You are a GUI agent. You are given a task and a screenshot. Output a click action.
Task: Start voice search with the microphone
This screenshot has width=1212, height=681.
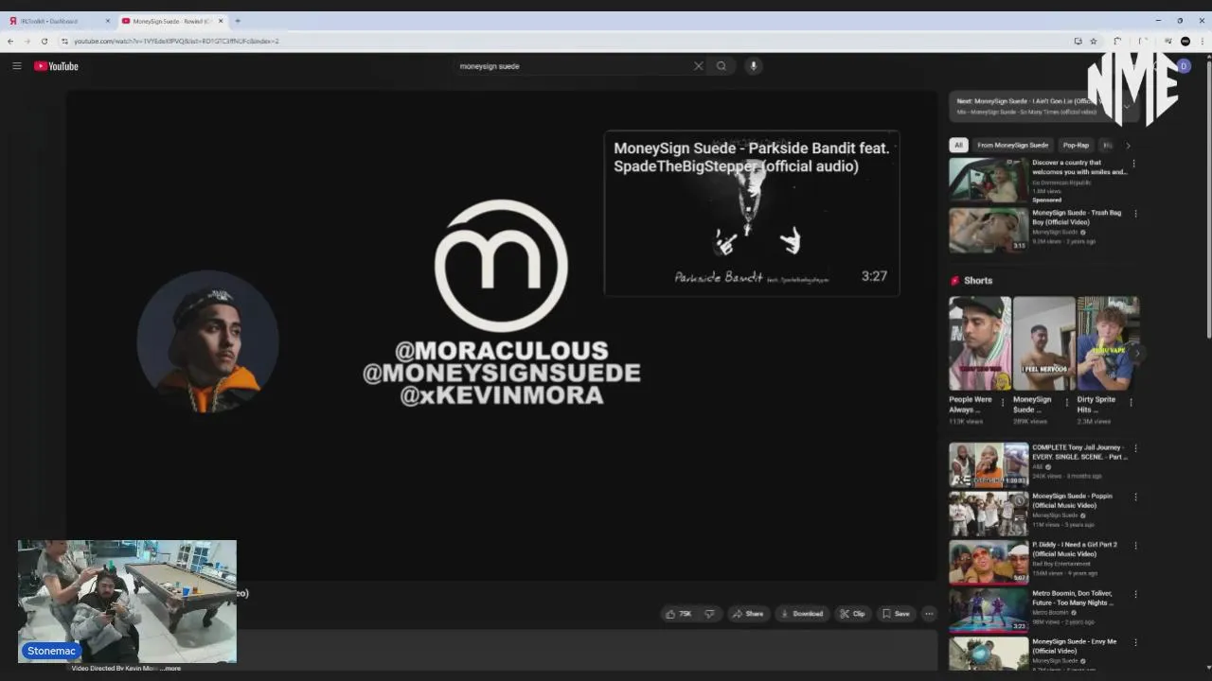(754, 66)
